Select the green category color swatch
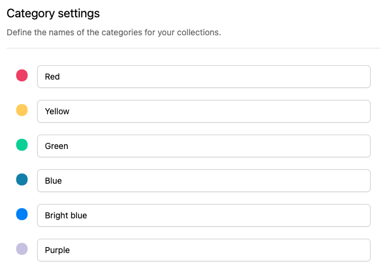The width and height of the screenshot is (388, 271). point(22,145)
